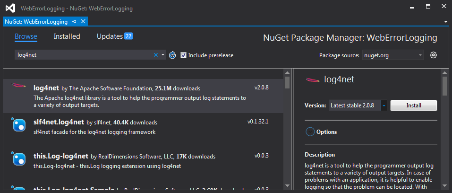Click version v2.0.8 label
This screenshot has height=193, width=452.
coord(262,88)
